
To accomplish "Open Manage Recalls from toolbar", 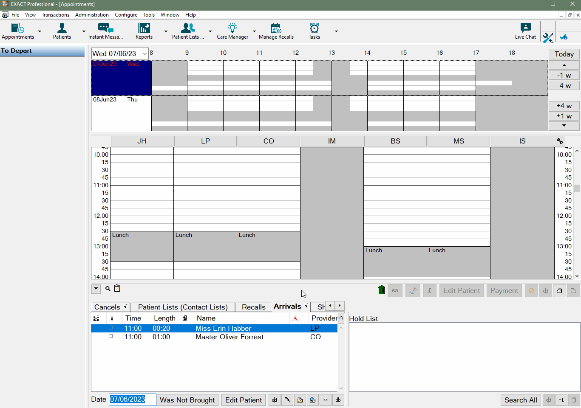I will tap(276, 31).
